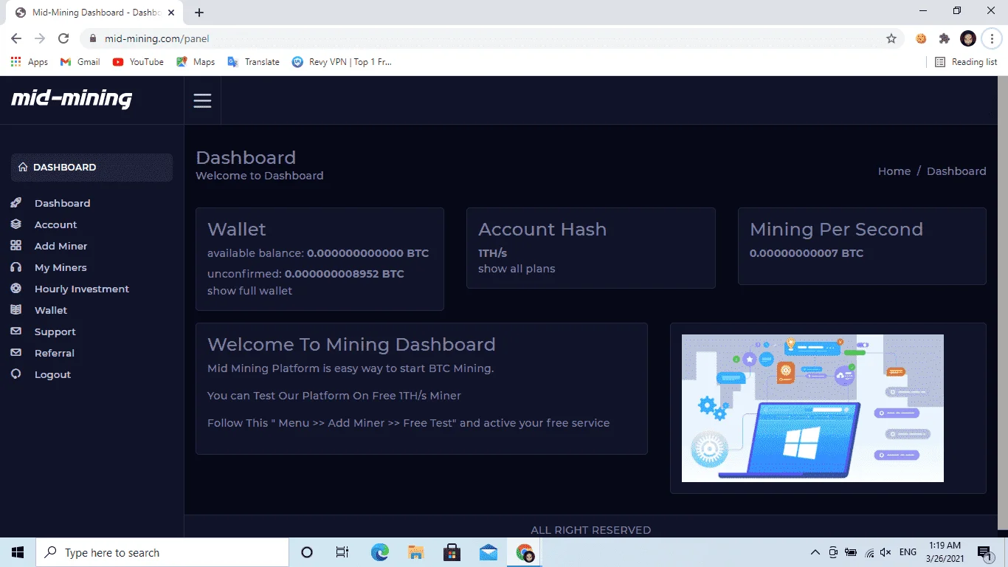
Task: Open network Wi-Fi tray icon
Action: tap(869, 552)
